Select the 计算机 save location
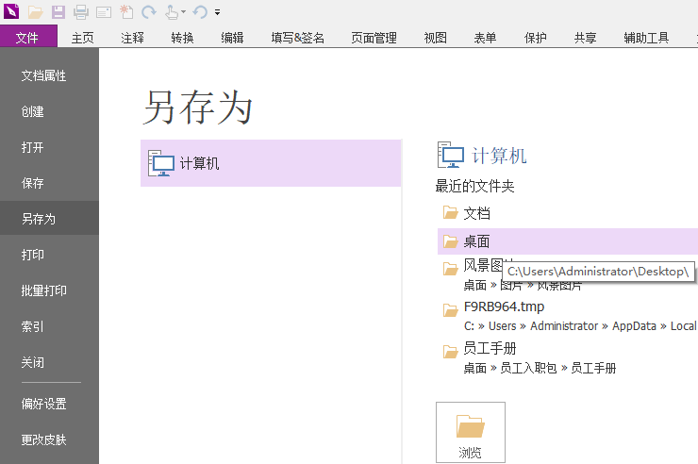 pos(271,163)
